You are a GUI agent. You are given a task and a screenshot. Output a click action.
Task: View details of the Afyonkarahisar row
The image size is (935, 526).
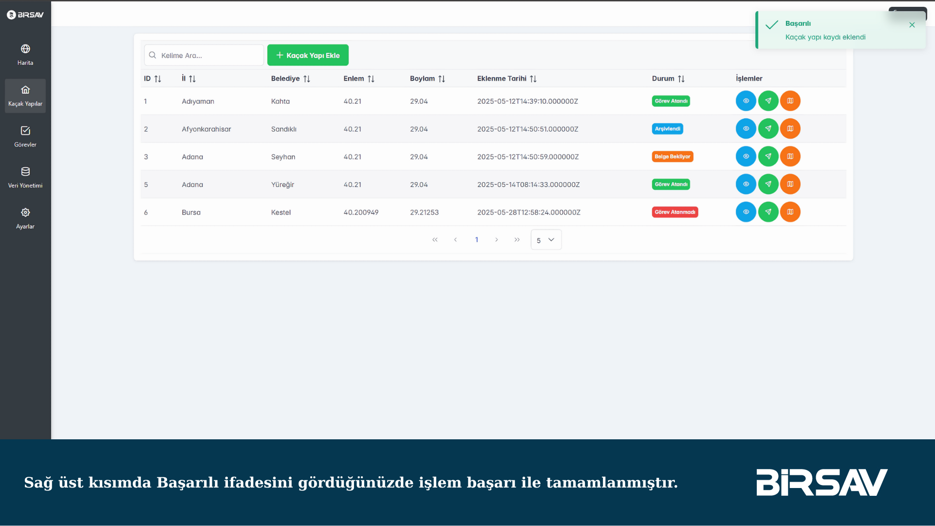746,129
